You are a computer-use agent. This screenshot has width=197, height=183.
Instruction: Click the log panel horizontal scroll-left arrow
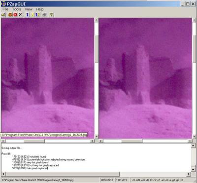point(3,174)
